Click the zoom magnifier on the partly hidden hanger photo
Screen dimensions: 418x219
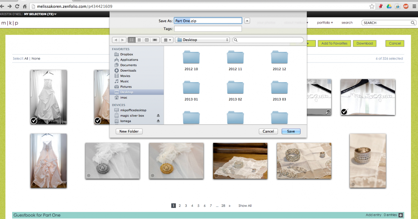point(328,112)
